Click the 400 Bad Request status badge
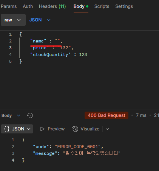The image size is (159, 171). click(107, 115)
